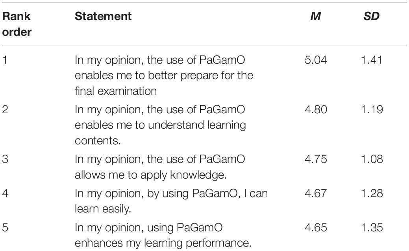Select the standard deviation 1.35
This screenshot has width=409, height=251.
tap(372, 227)
